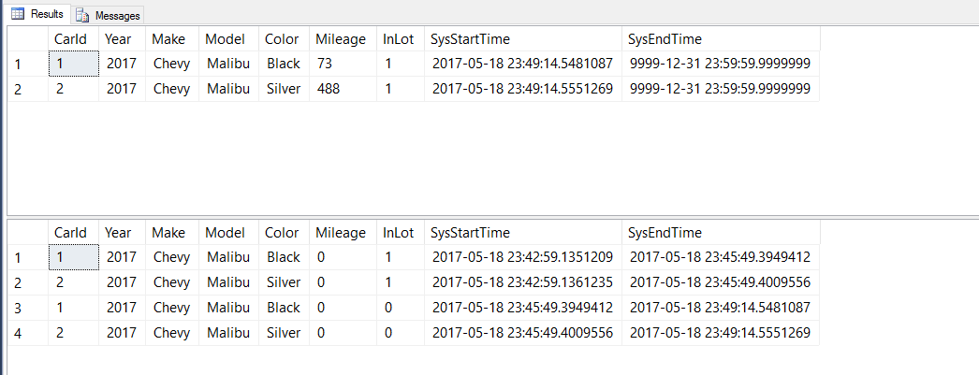This screenshot has height=375, width=979.
Task: Click the Results tab grid icon
Action: 17,15
